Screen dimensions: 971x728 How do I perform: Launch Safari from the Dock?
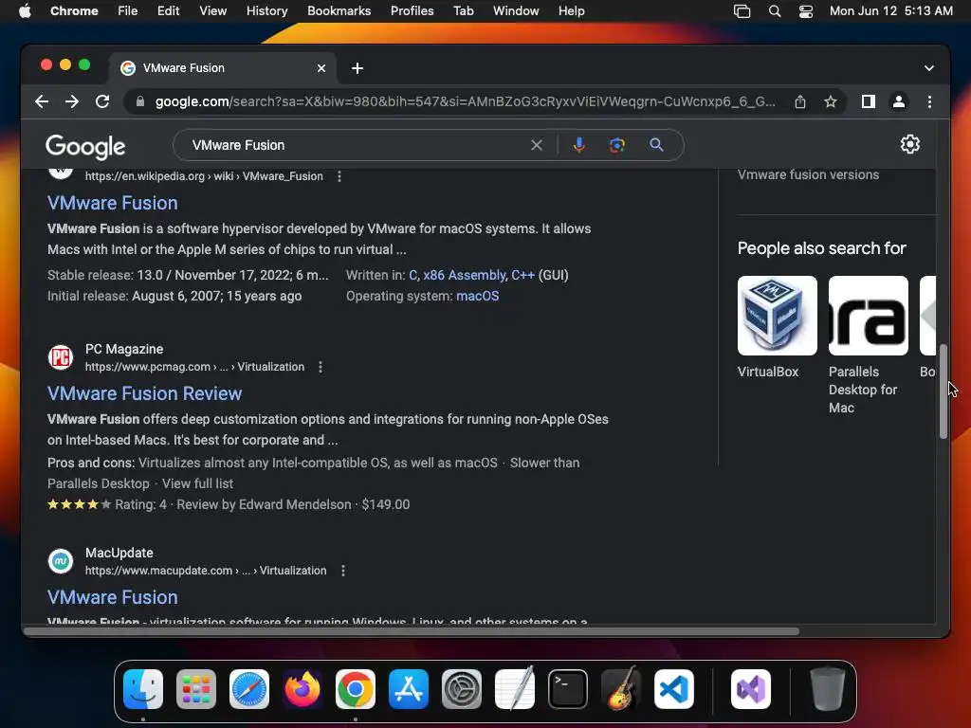249,689
